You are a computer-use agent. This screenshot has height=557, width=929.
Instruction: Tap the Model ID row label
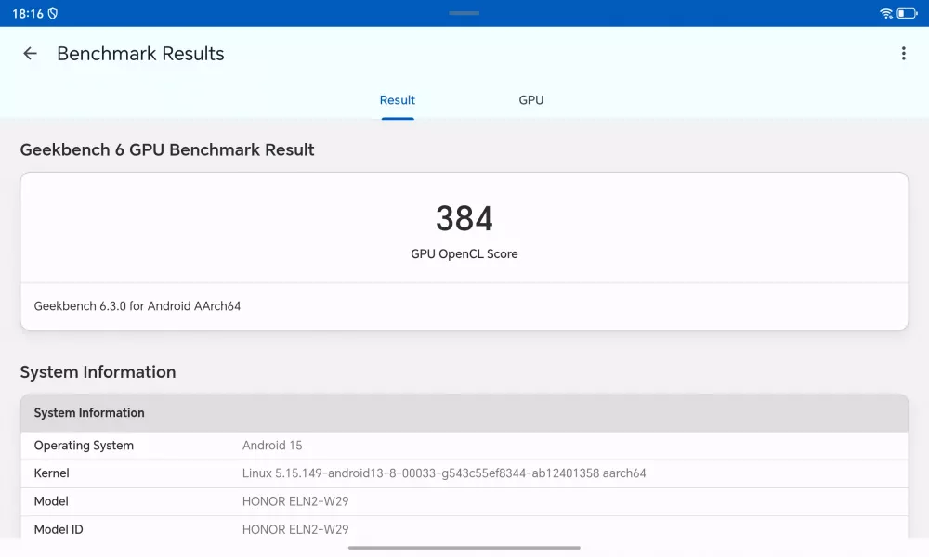[x=58, y=530]
